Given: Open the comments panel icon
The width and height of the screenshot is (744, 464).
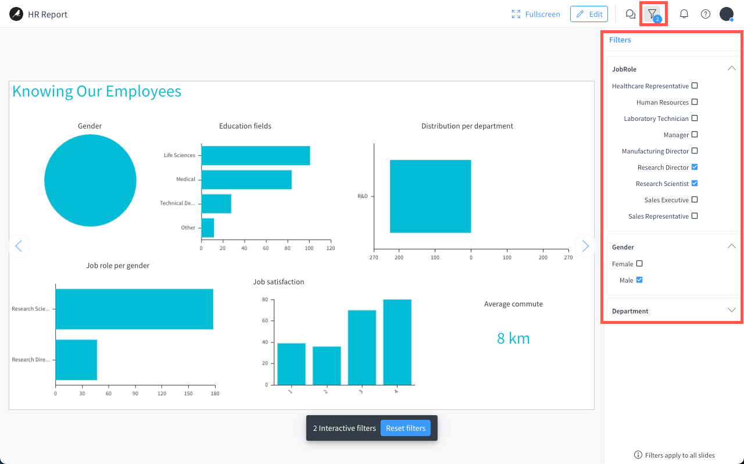Looking at the screenshot, I should pos(630,13).
